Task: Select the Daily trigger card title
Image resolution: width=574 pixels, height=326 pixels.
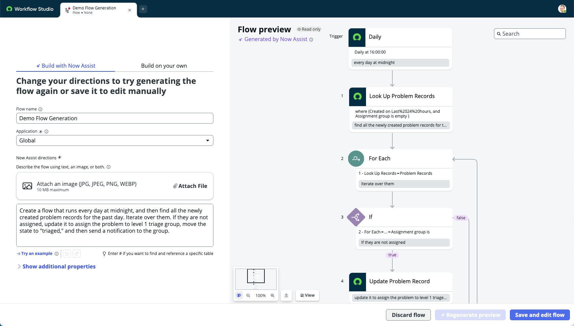Action: (375, 37)
